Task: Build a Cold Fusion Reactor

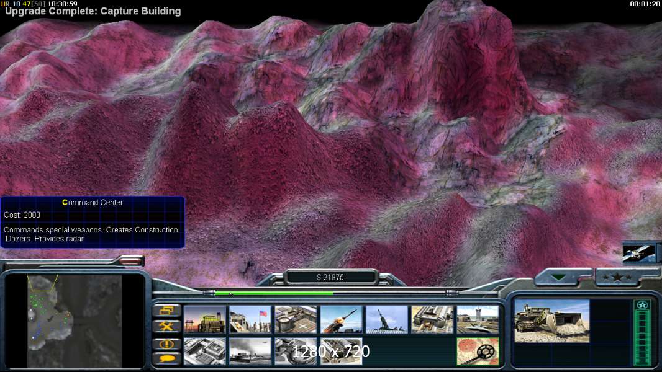Action: [205, 319]
